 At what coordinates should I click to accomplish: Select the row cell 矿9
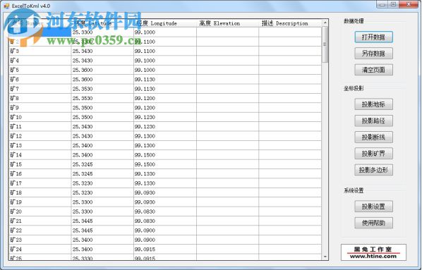click(40, 108)
